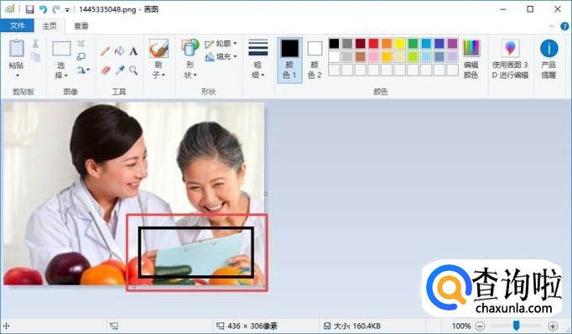Pick the black color swatch
Viewport: 572px width, 334px height.
pyautogui.click(x=334, y=44)
